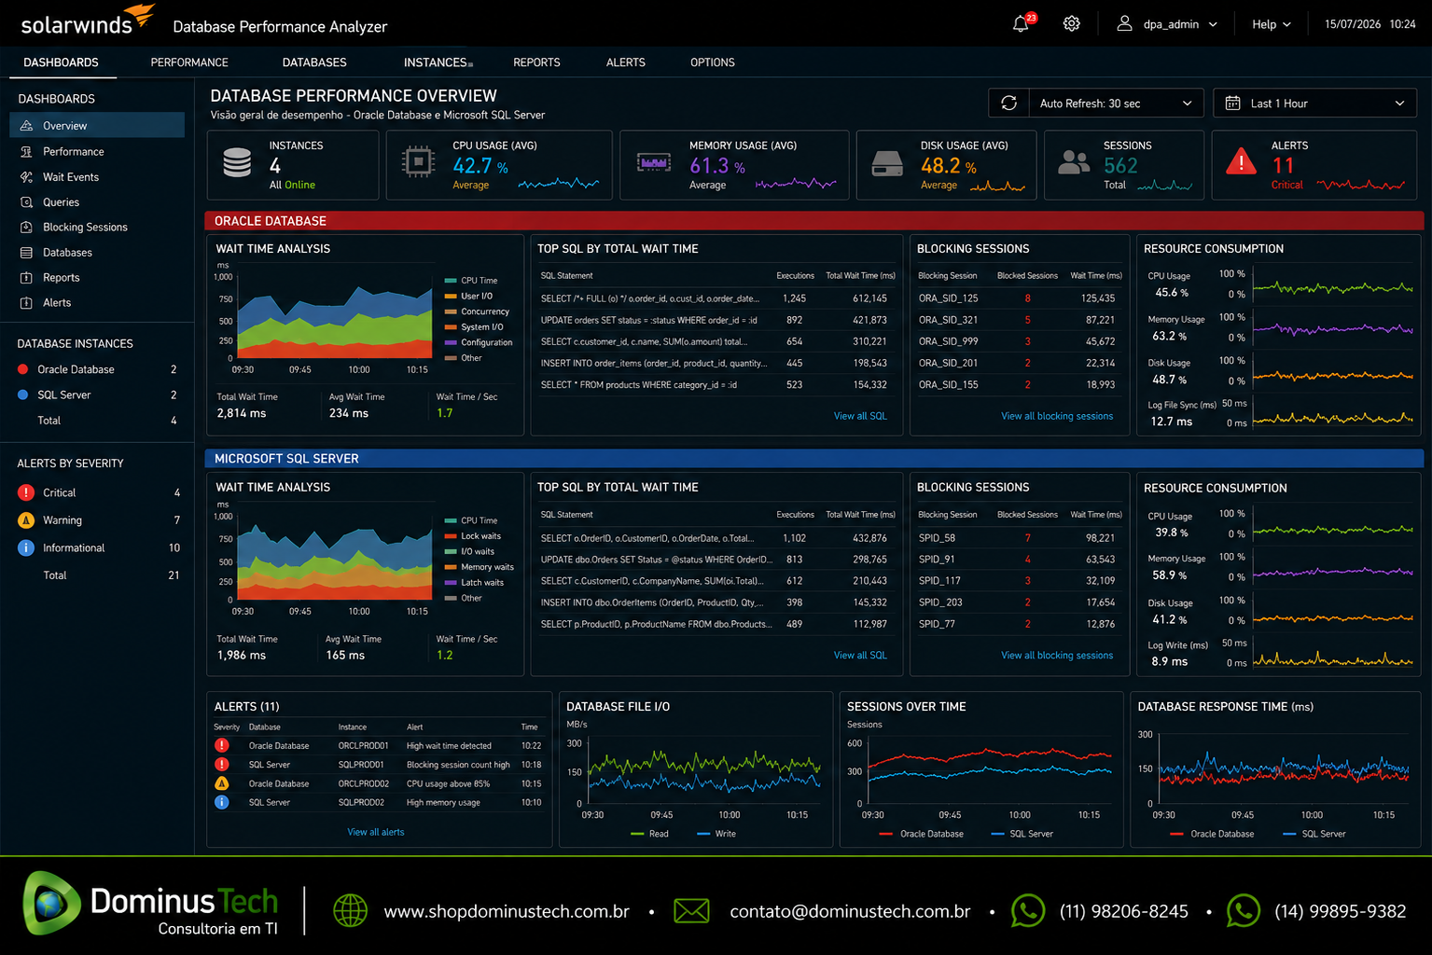Click SPID_58 blocking session row
The image size is (1432, 955).
click(1020, 538)
